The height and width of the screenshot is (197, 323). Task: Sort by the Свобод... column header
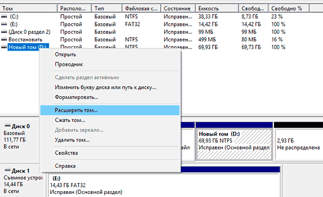pyautogui.click(x=254, y=9)
